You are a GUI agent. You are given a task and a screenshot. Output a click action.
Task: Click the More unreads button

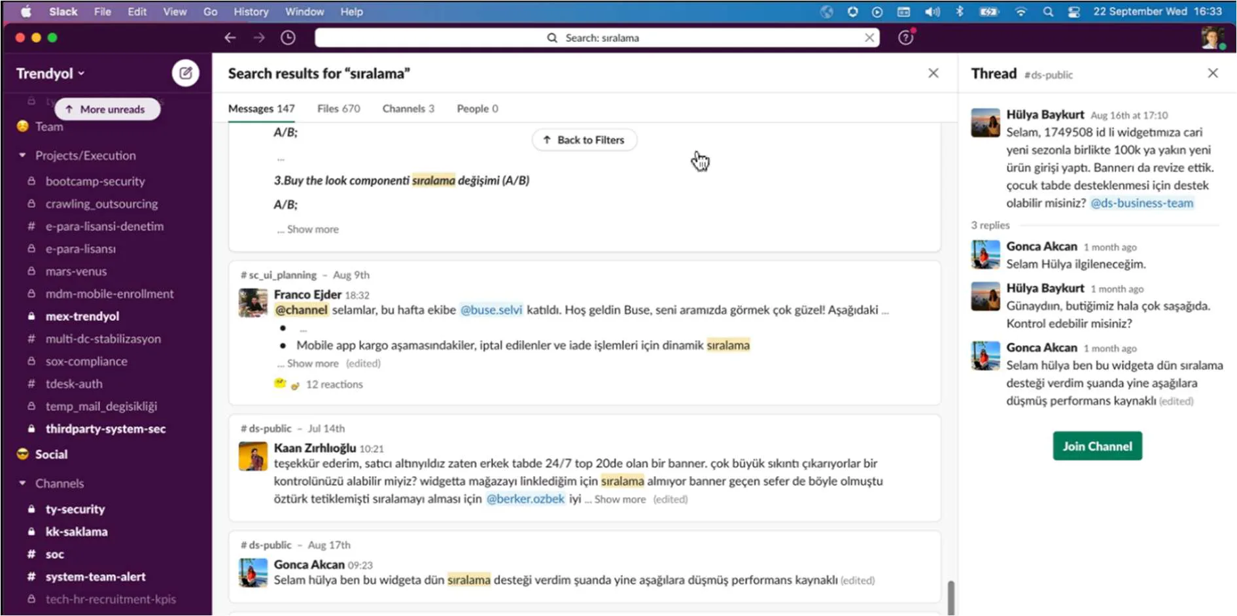click(x=107, y=109)
